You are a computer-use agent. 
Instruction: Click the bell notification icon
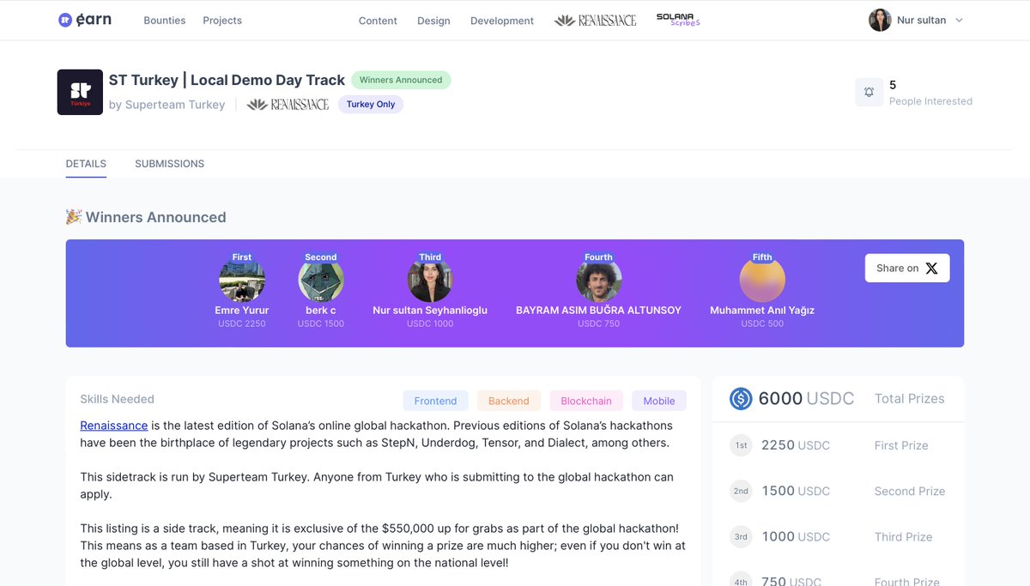pyautogui.click(x=869, y=92)
